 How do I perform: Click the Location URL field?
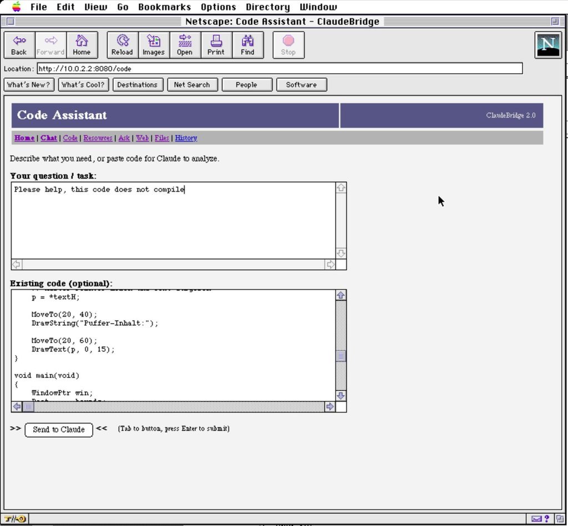pos(280,68)
